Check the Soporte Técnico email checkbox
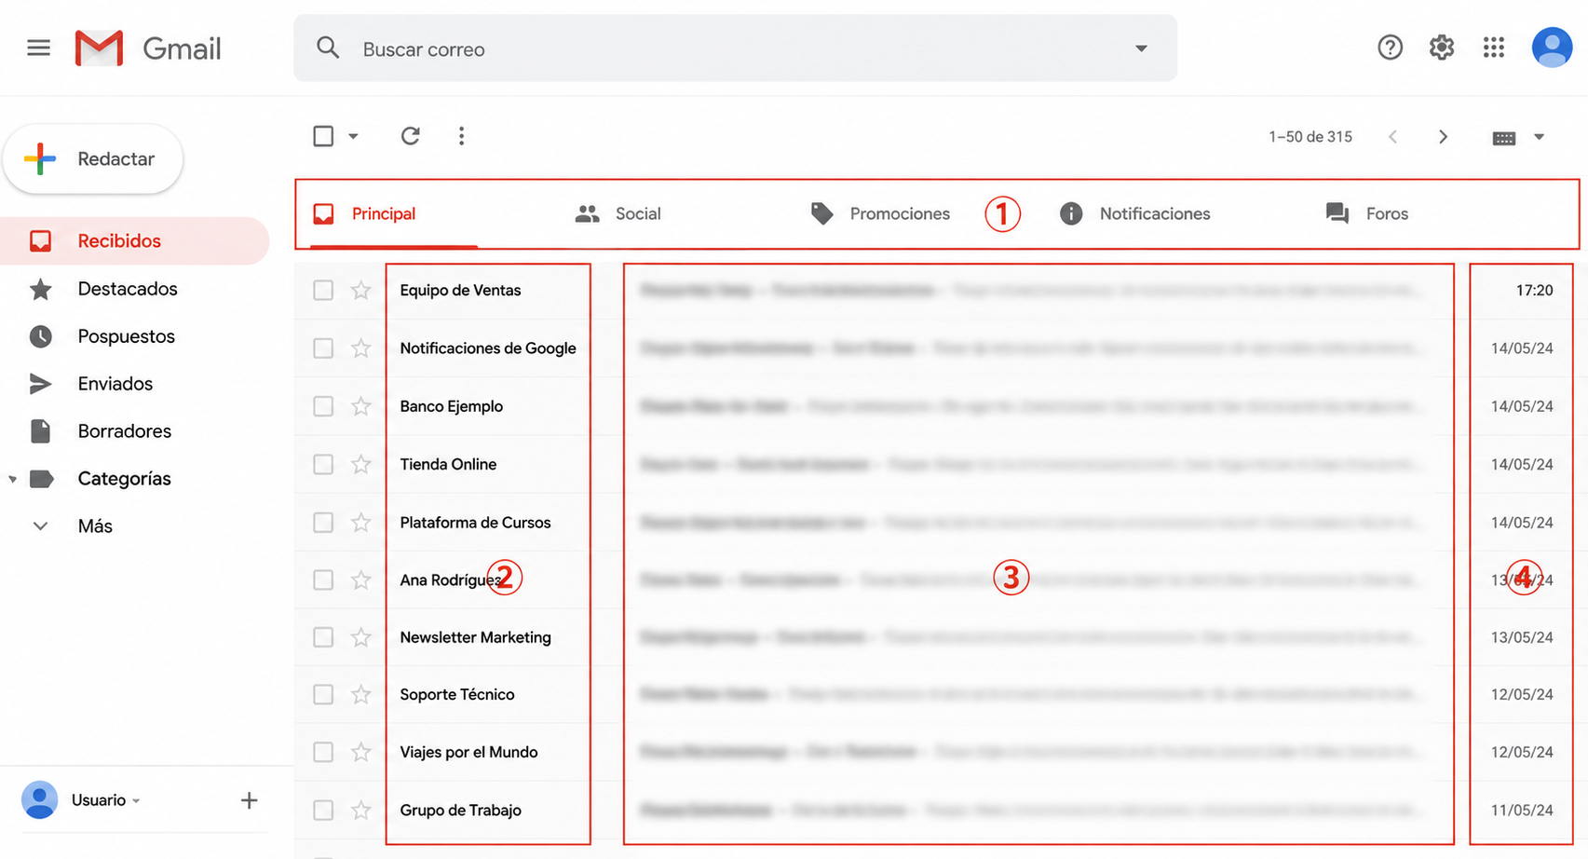Viewport: 1588px width, 859px height. pos(323,695)
